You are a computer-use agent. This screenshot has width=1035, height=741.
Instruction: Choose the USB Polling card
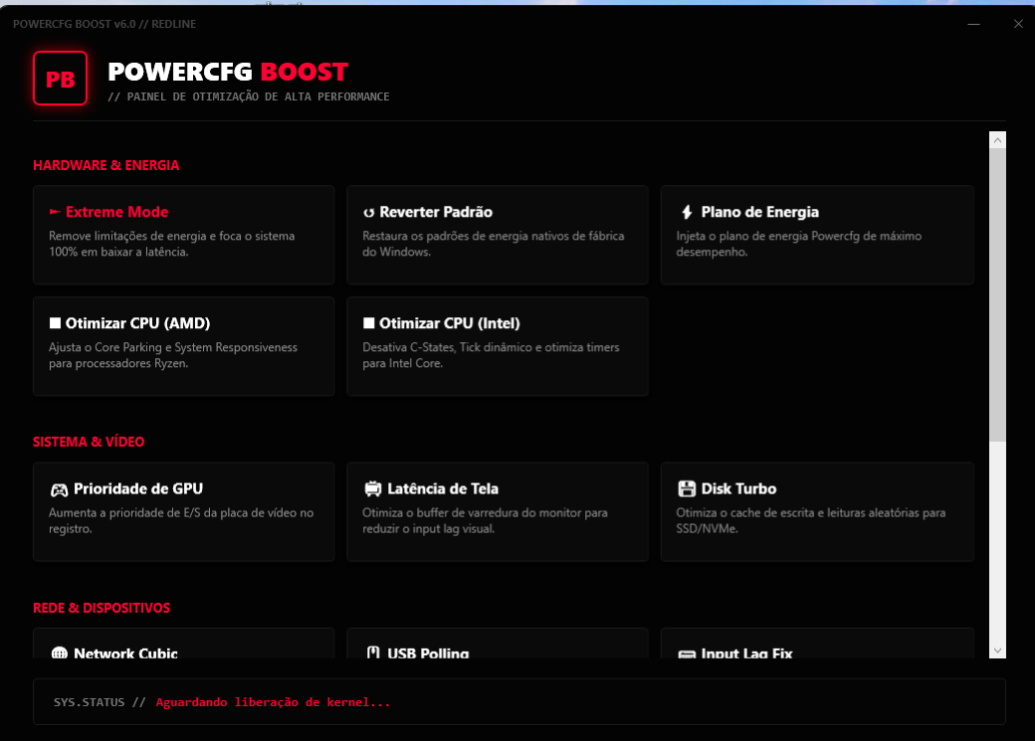pyautogui.click(x=497, y=644)
